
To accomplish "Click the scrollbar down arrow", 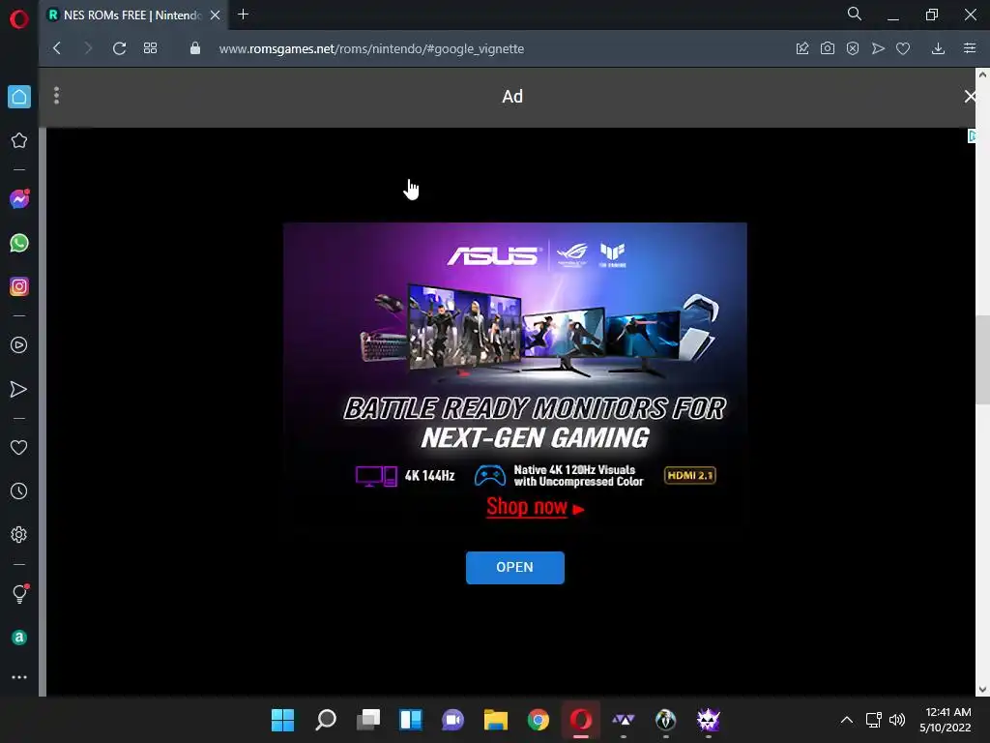I will point(982,689).
